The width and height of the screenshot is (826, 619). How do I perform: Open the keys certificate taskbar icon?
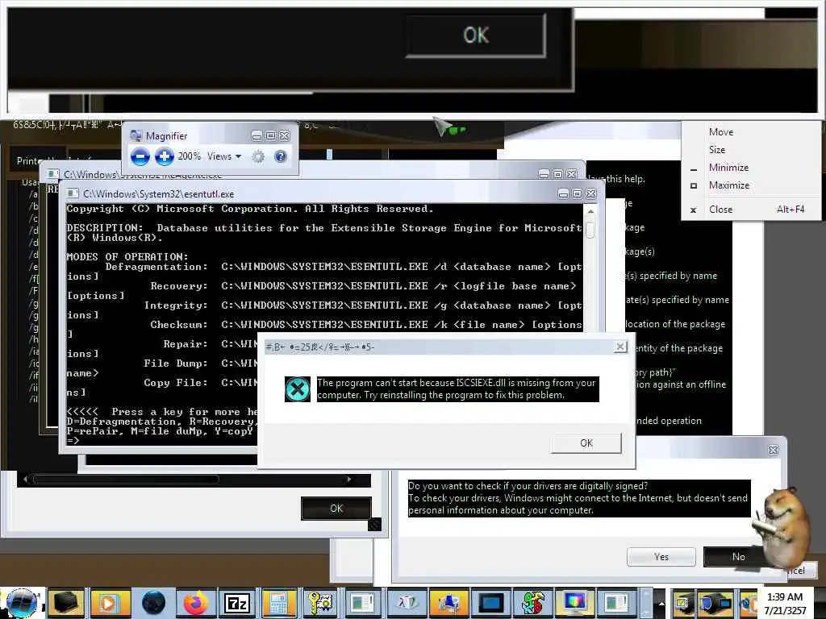coord(320,603)
